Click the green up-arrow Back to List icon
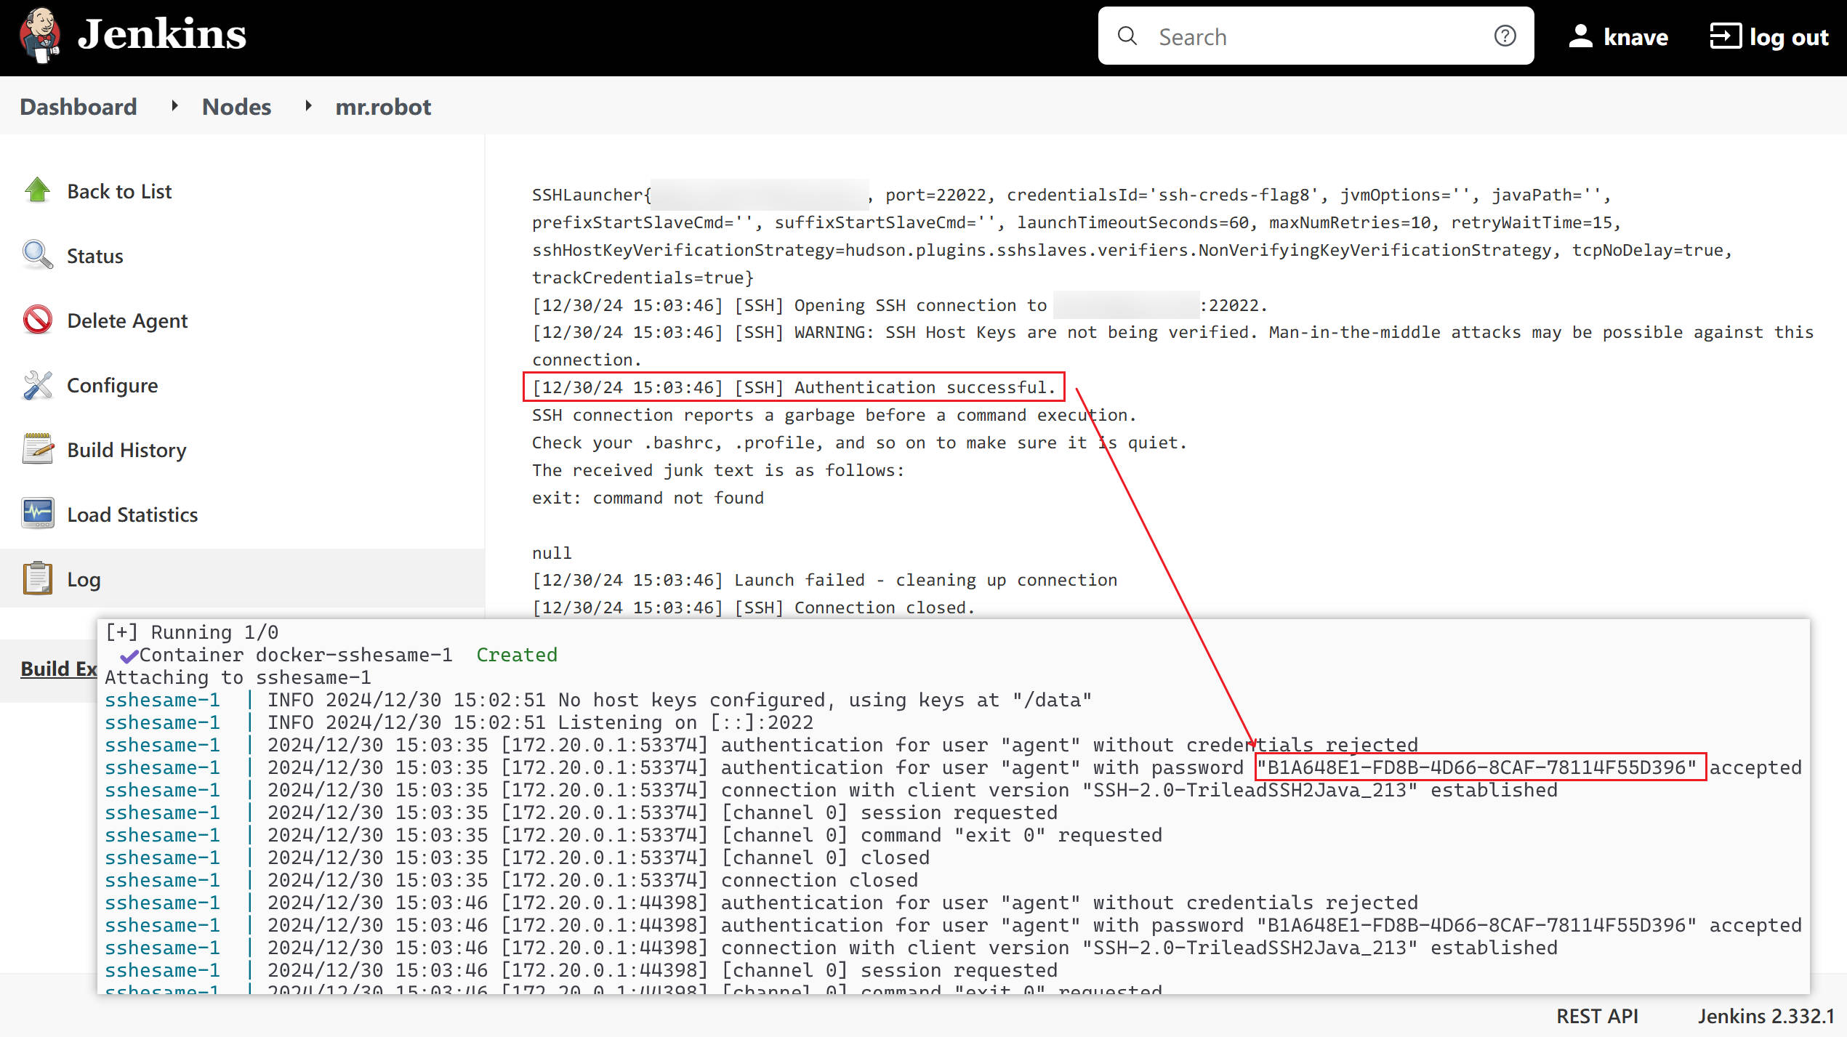The width and height of the screenshot is (1847, 1037). coord(38,190)
